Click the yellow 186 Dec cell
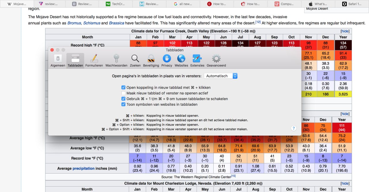 (x=325, y=94)
